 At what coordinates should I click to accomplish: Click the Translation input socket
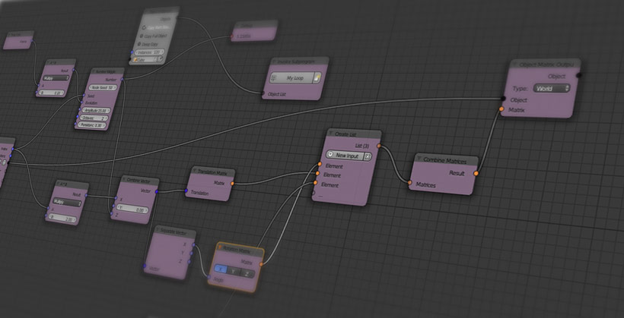[x=186, y=191]
